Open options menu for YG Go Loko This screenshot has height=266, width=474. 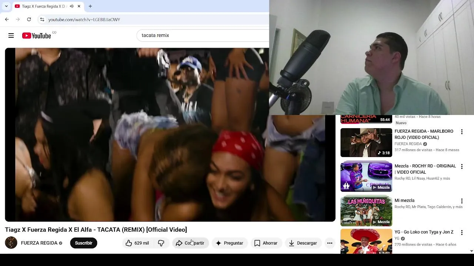pyautogui.click(x=462, y=233)
